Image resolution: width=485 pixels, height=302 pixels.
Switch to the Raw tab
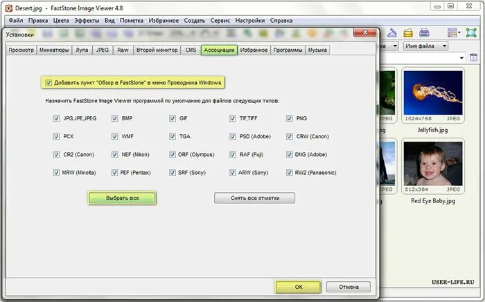coord(123,50)
